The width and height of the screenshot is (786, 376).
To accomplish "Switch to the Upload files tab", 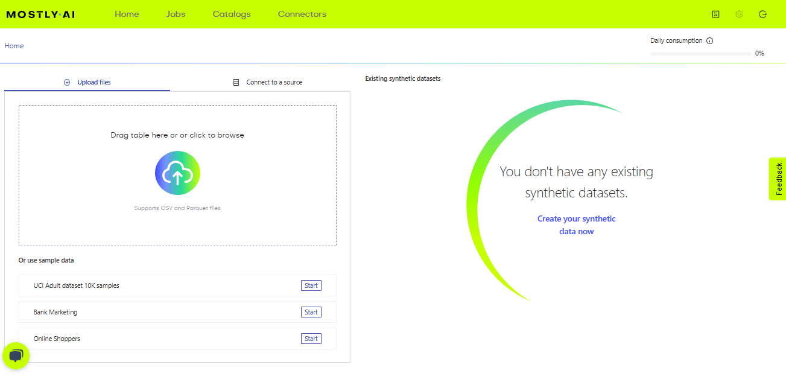I will pyautogui.click(x=87, y=82).
